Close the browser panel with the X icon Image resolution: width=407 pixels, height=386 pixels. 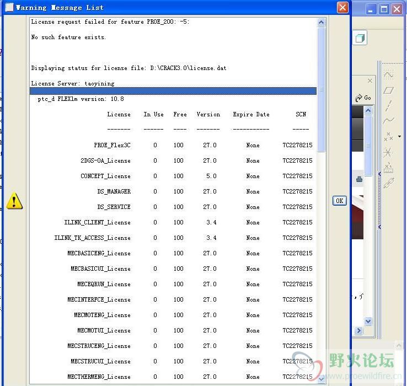click(370, 81)
